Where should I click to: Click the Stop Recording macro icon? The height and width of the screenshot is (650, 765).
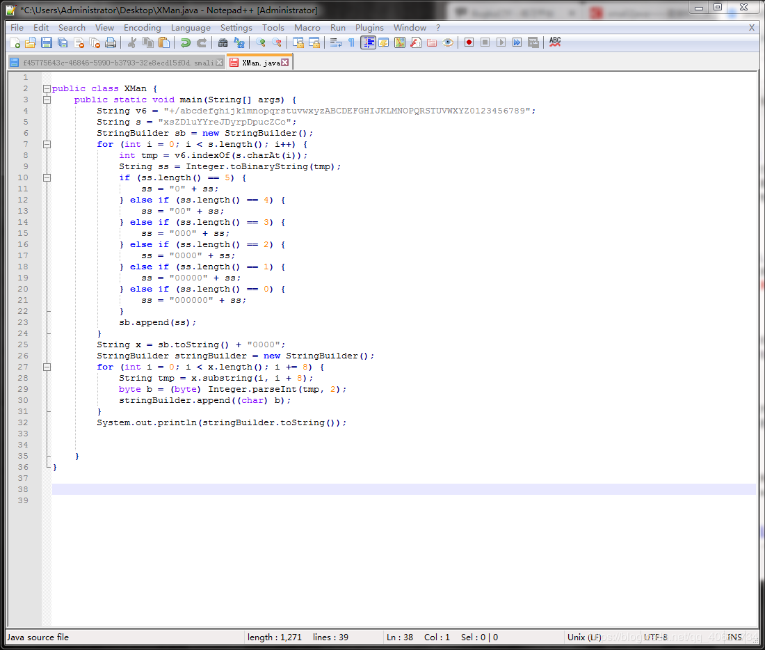(x=485, y=42)
